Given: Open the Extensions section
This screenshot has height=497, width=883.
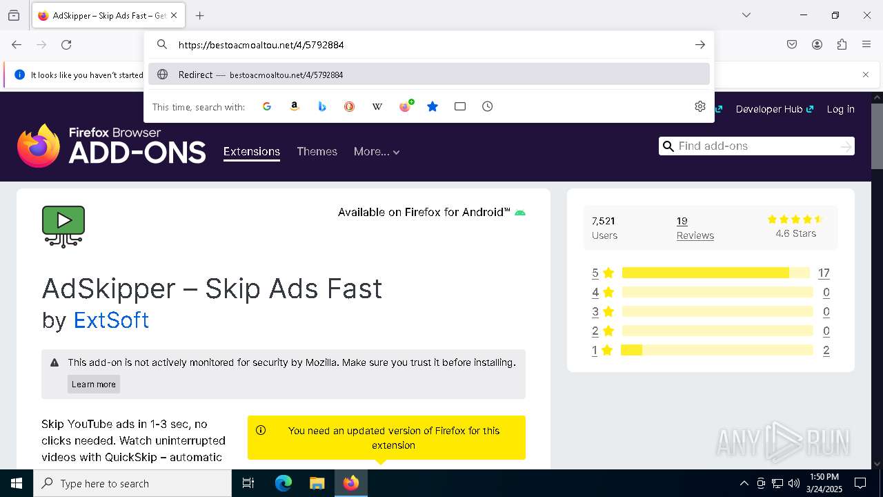Looking at the screenshot, I should pos(252,152).
